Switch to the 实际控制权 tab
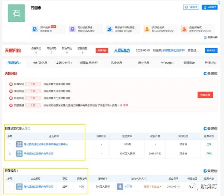 click(x=64, y=63)
